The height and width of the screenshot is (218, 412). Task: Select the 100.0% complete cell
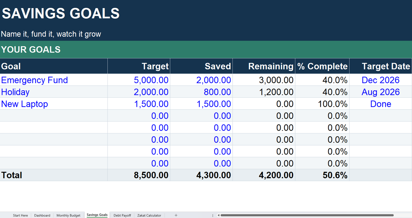pos(322,104)
